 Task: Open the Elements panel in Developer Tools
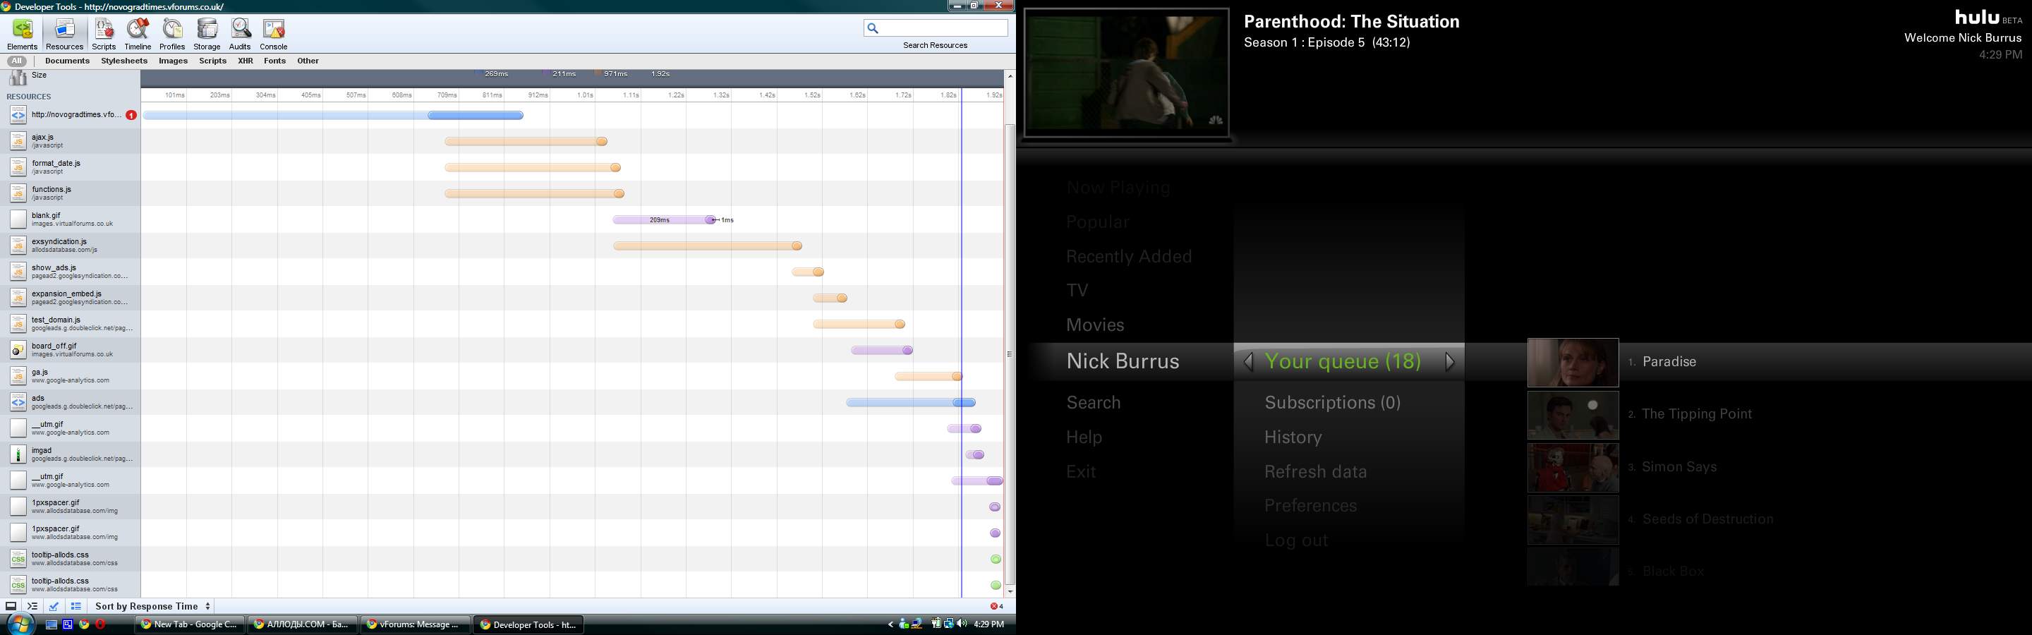22,35
